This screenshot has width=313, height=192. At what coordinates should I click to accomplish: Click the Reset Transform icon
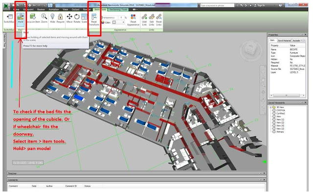click(94, 20)
